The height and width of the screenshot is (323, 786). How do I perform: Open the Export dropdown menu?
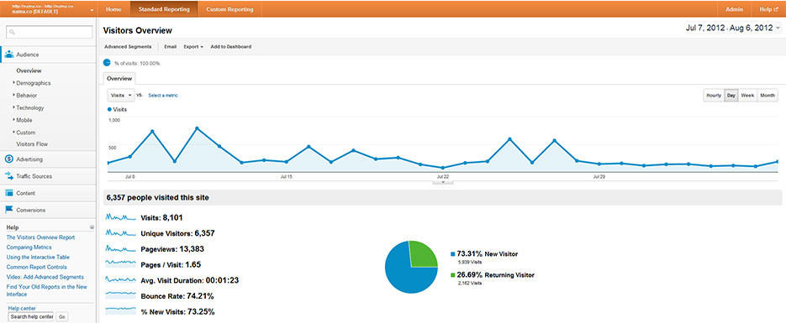[193, 46]
